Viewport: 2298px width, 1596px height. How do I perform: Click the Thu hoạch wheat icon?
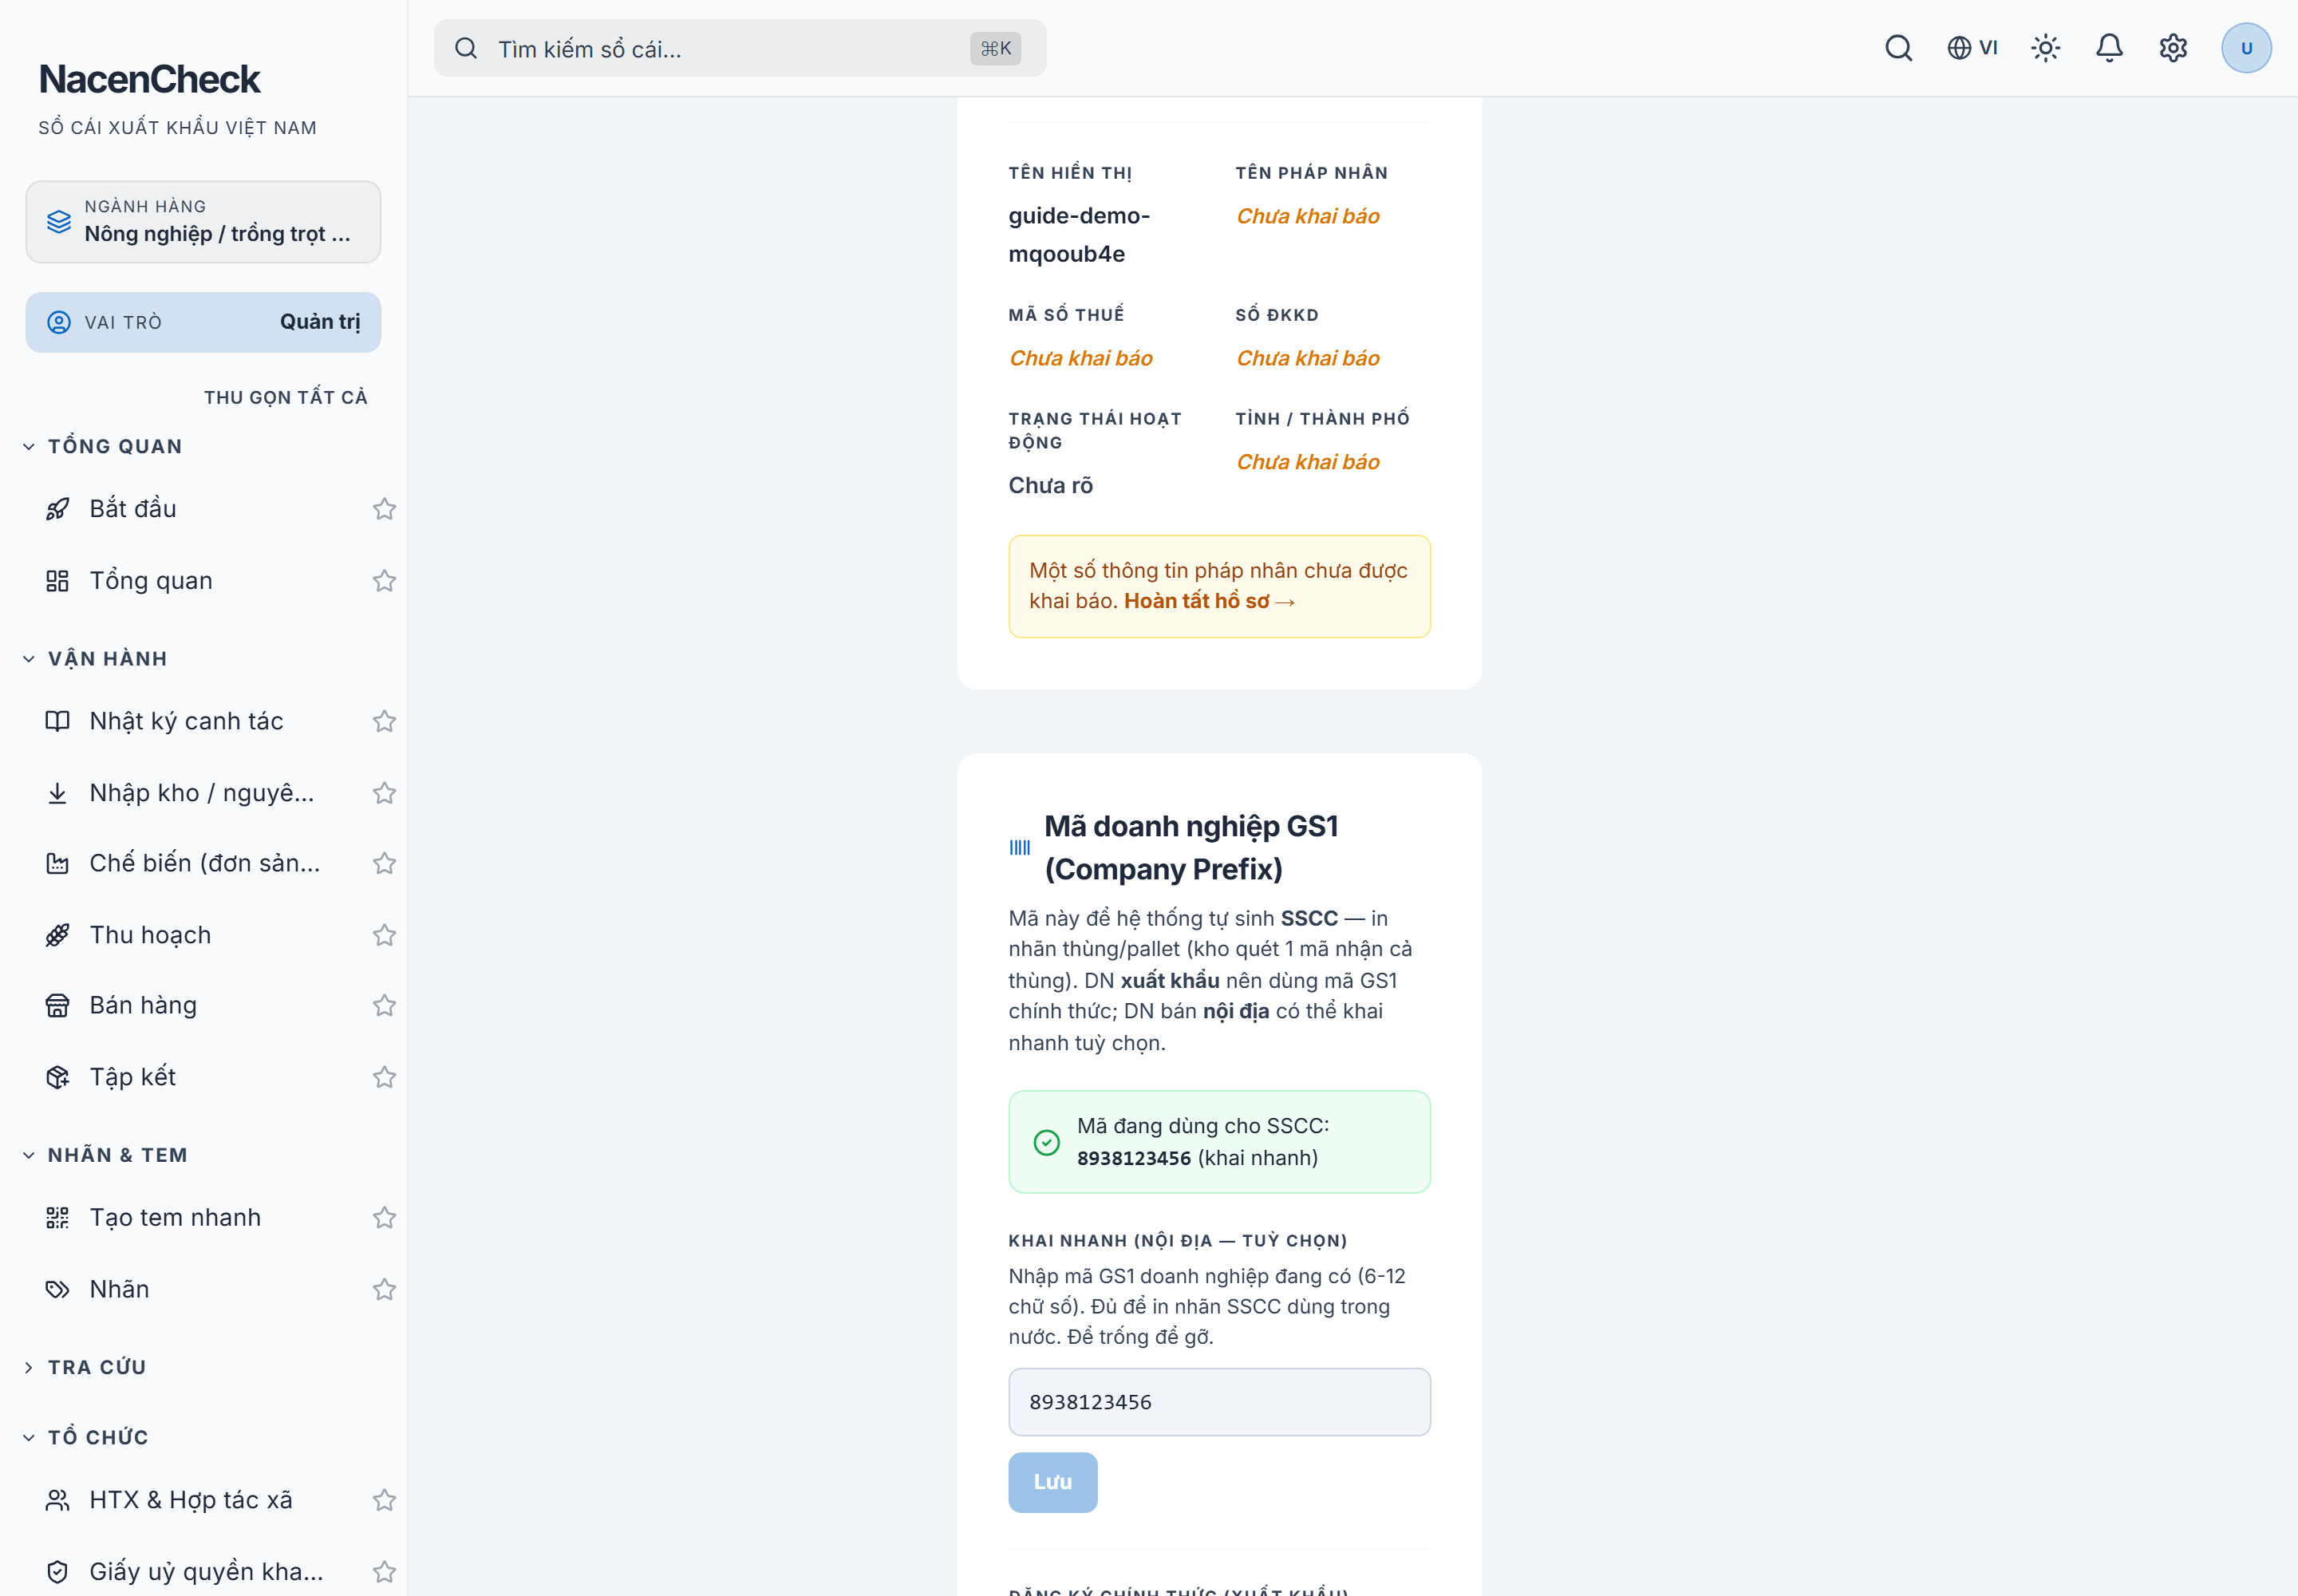click(x=58, y=935)
